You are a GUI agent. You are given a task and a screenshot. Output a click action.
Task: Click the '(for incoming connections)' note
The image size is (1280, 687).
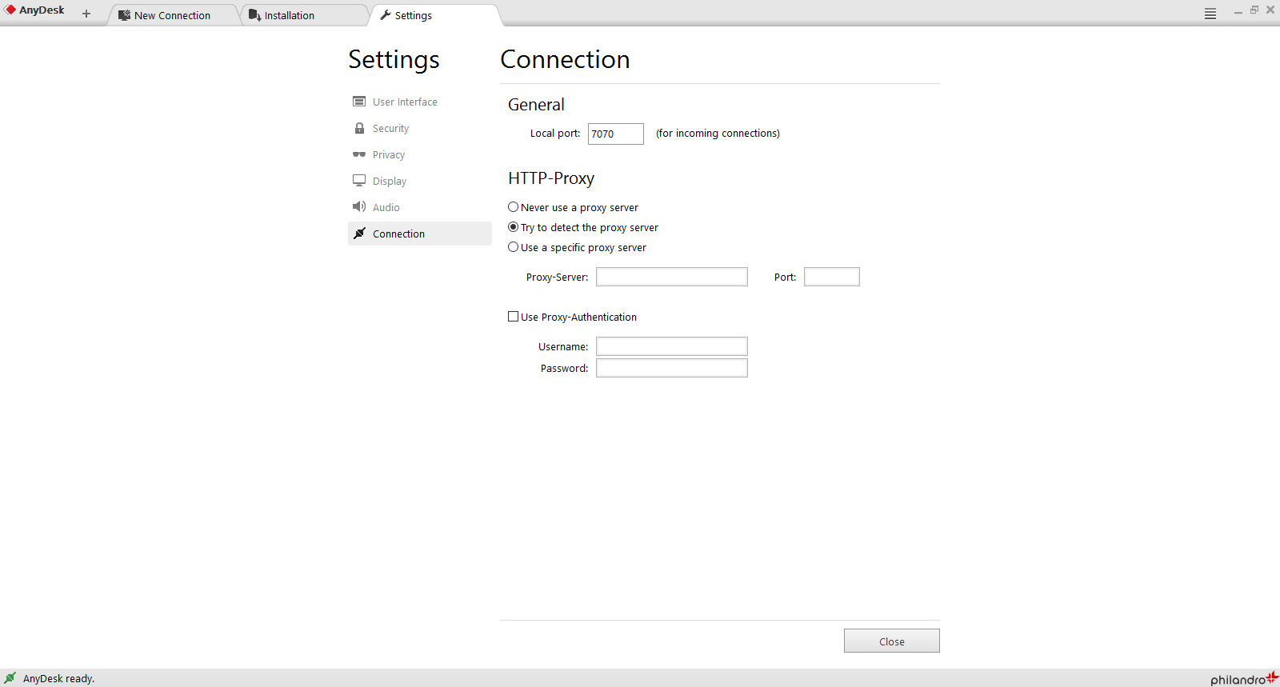click(x=718, y=134)
